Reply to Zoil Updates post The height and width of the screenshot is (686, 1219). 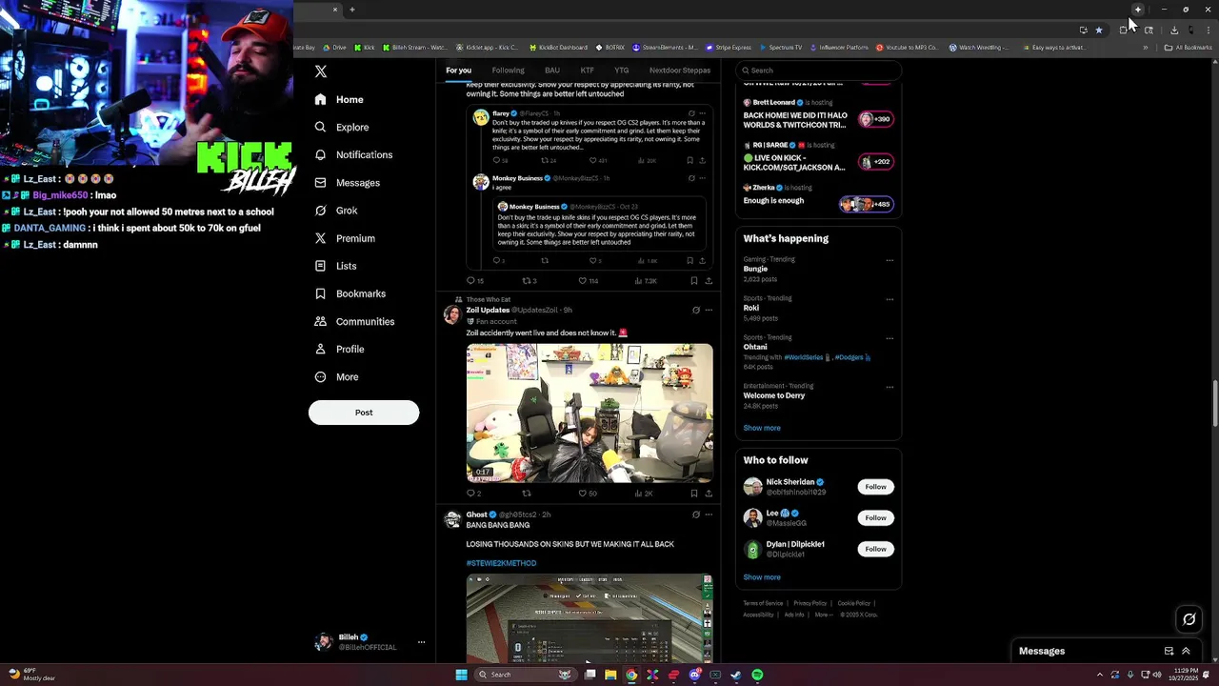point(473,494)
